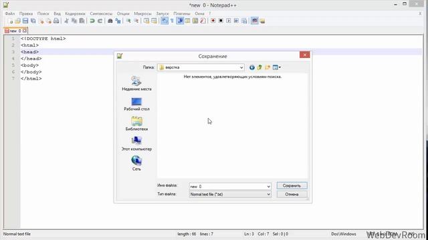This screenshot has width=428, height=240.
Task: Click the Zoom Out toolbar icon
Action: pyautogui.click(x=136, y=21)
